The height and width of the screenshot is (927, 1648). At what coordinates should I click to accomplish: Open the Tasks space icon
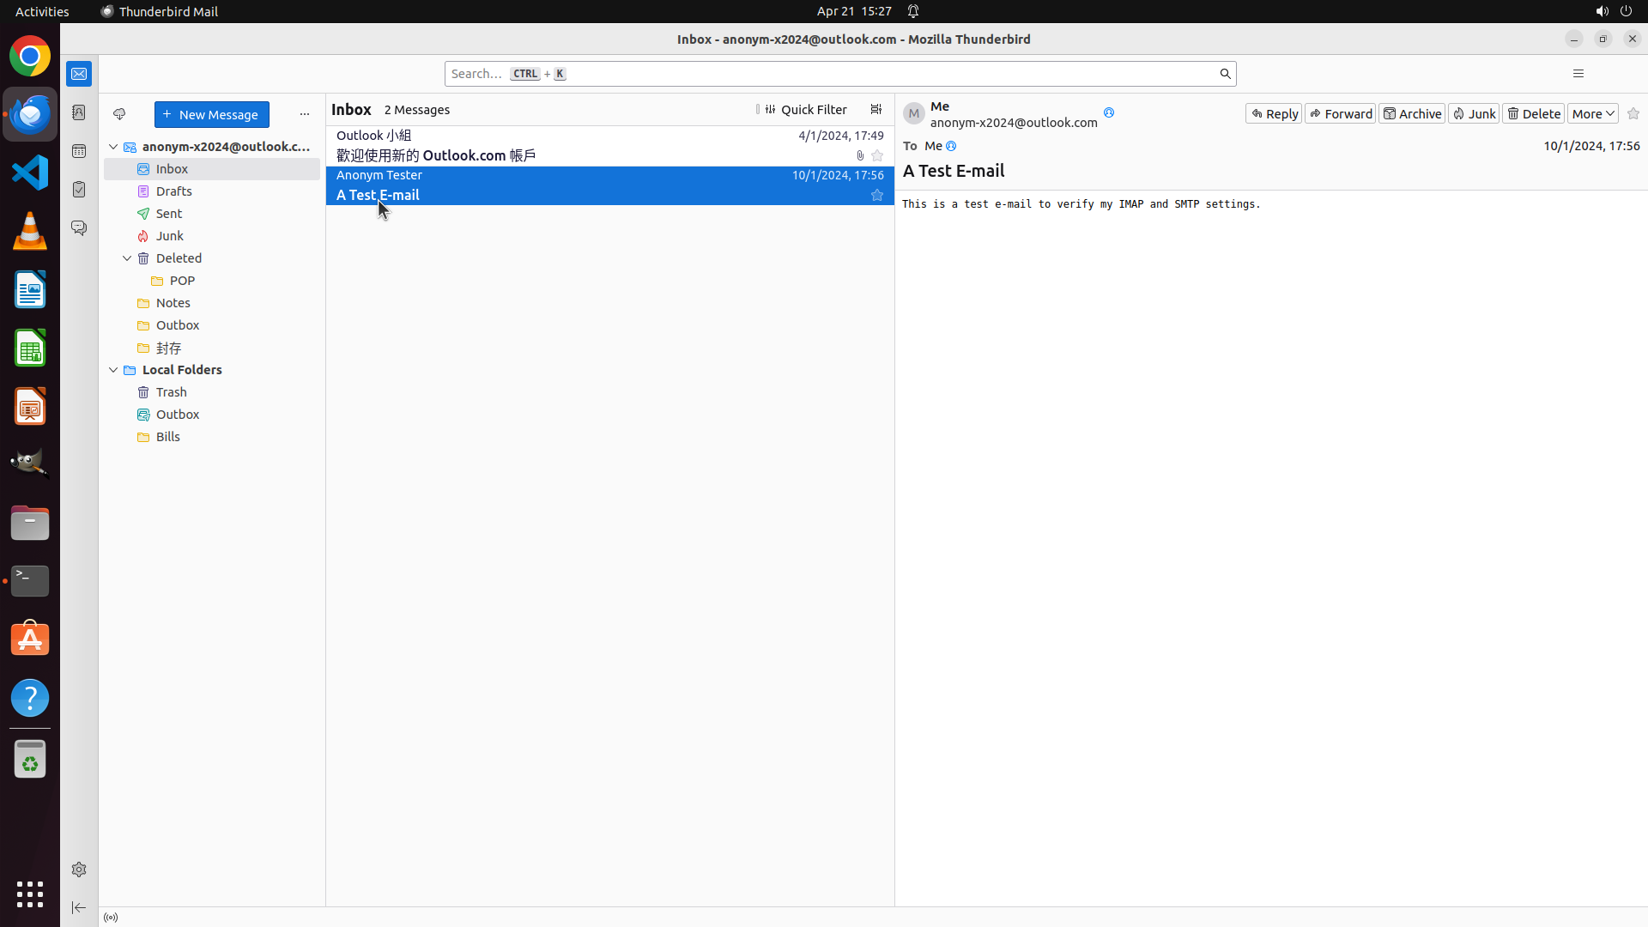pyautogui.click(x=79, y=190)
